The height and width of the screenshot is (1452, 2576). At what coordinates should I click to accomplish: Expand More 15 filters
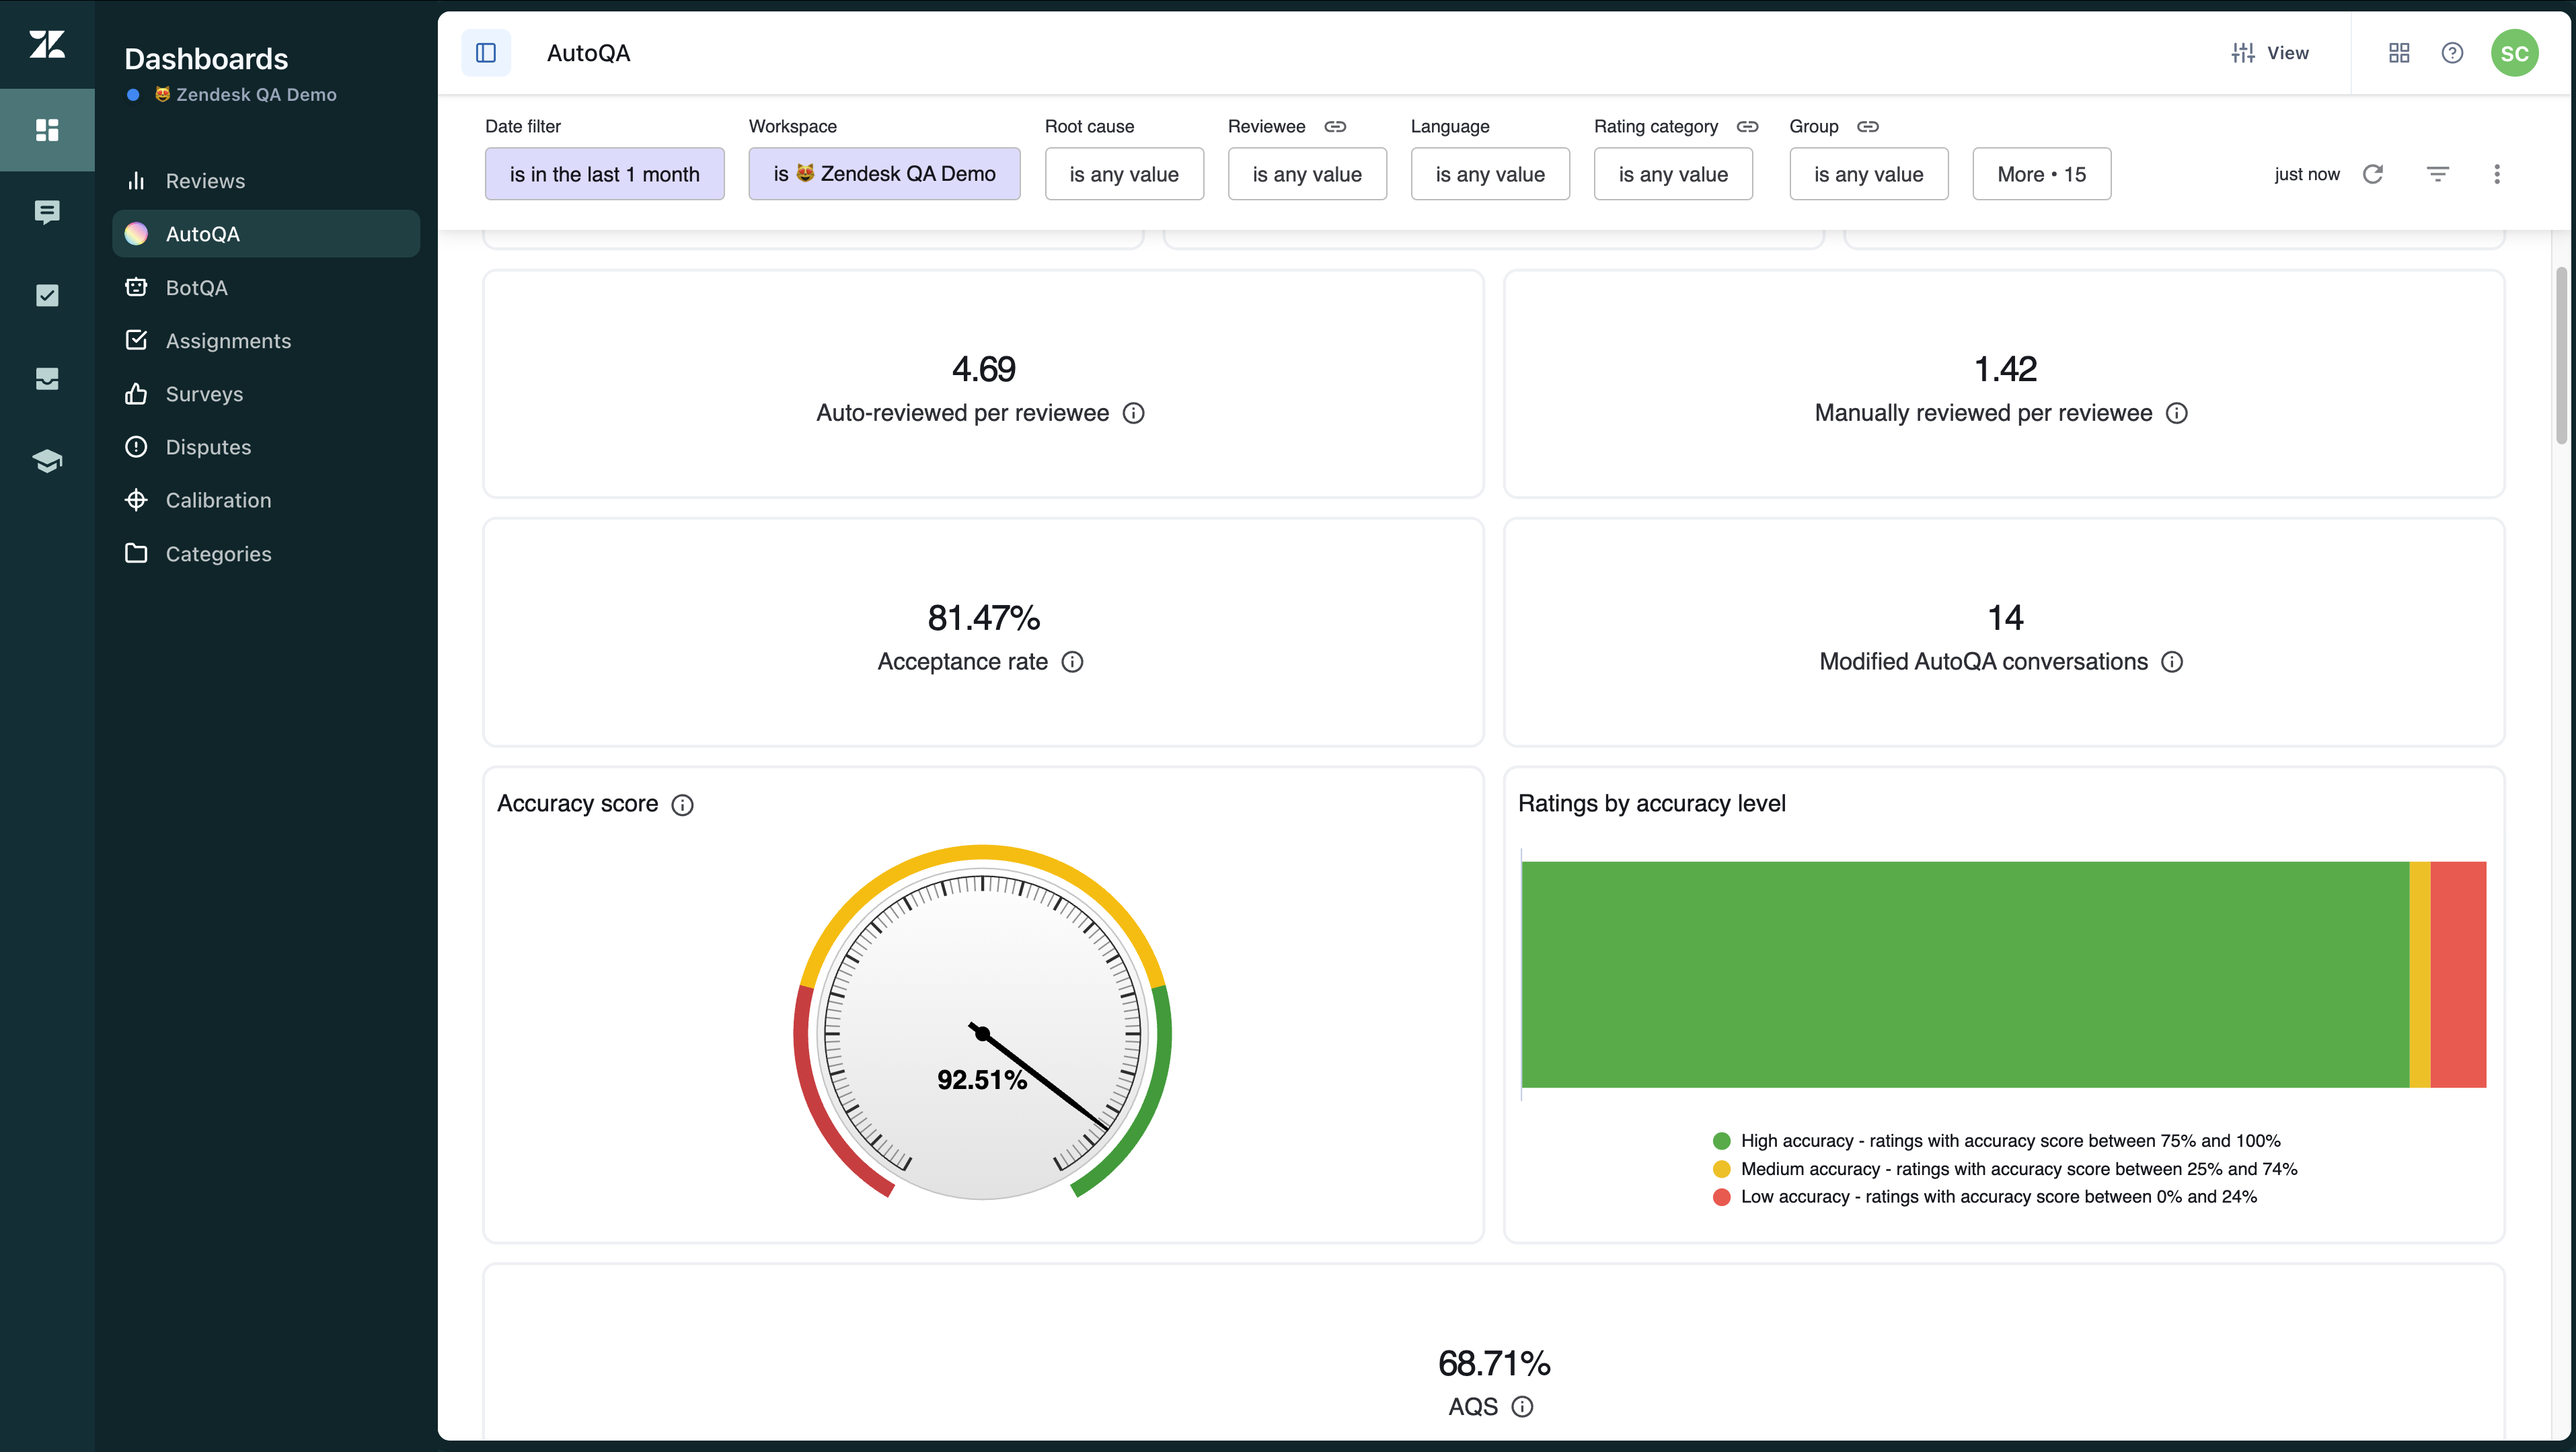pyautogui.click(x=2041, y=174)
